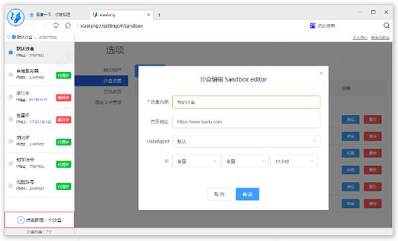The image size is (398, 241).
Task: Switch to the 百度一下 tab
Action: [x=50, y=15]
